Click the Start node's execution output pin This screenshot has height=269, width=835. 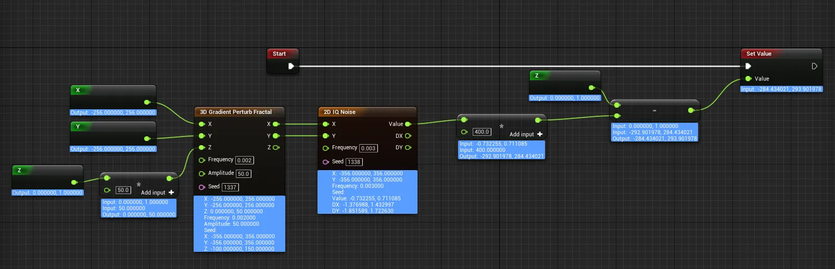pyautogui.click(x=291, y=66)
